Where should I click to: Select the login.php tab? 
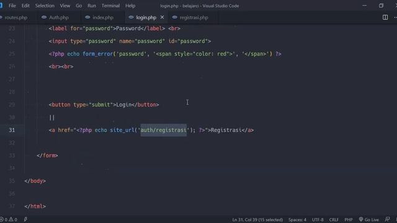146,17
